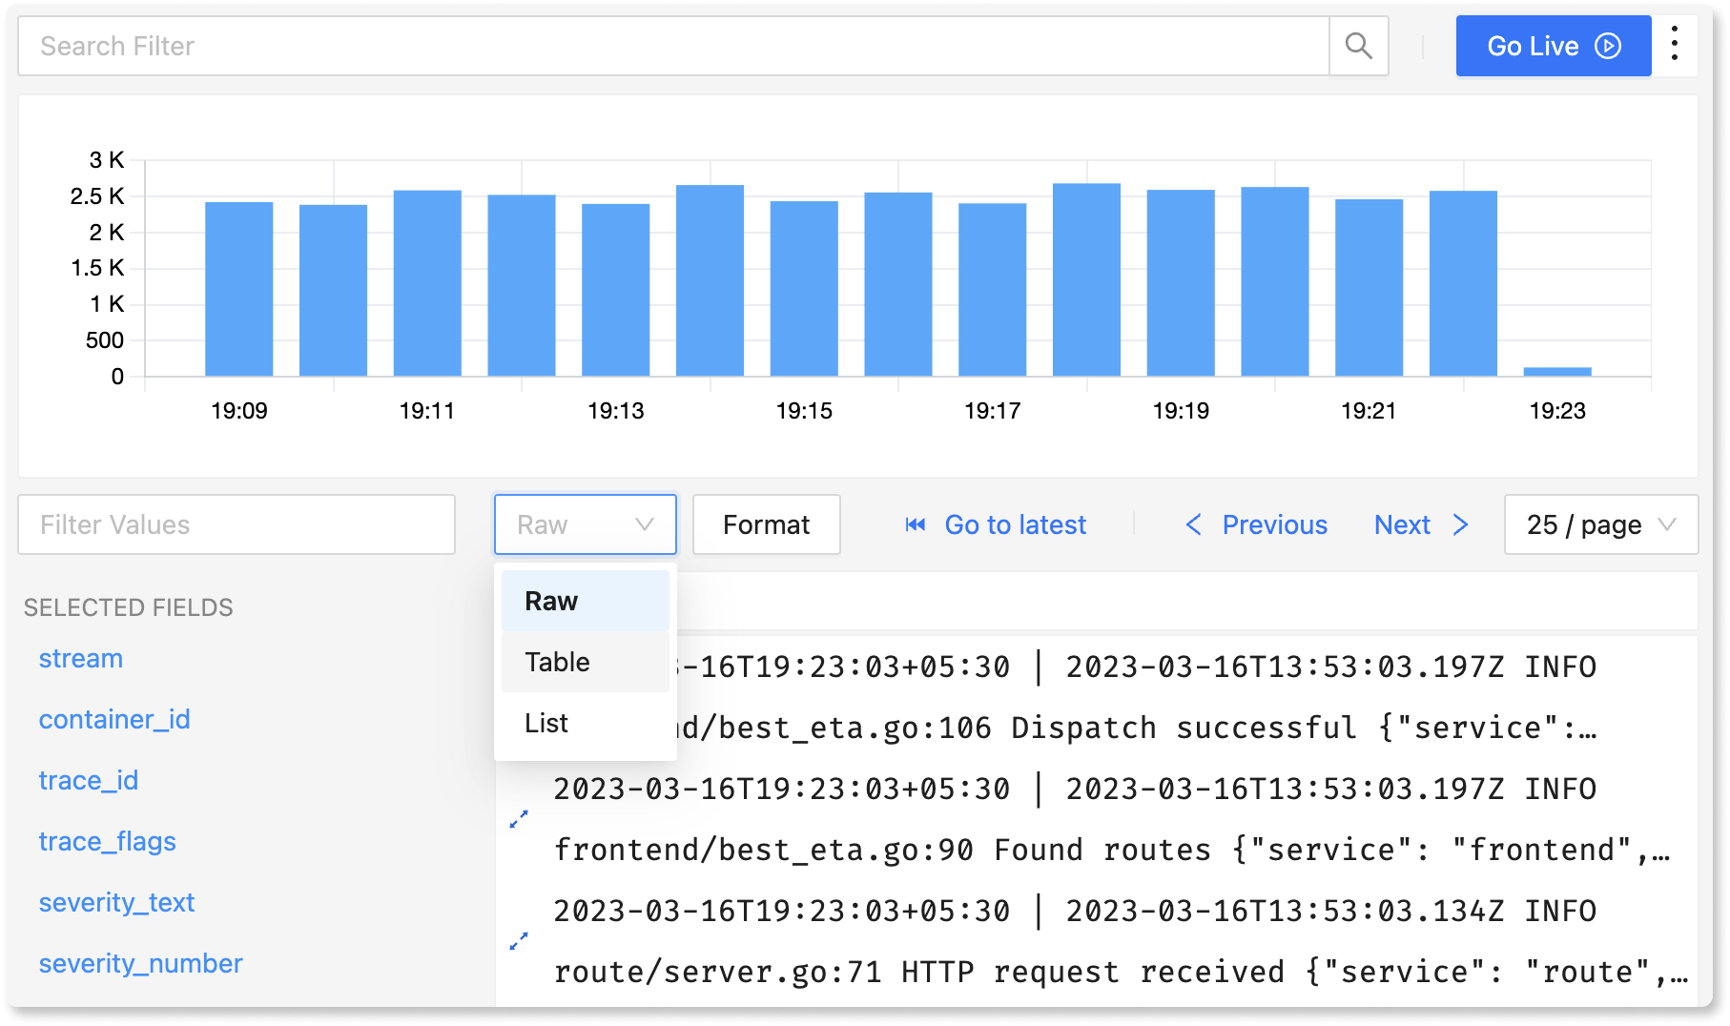
Task: Click the Go Live play icon
Action: coord(1608,46)
